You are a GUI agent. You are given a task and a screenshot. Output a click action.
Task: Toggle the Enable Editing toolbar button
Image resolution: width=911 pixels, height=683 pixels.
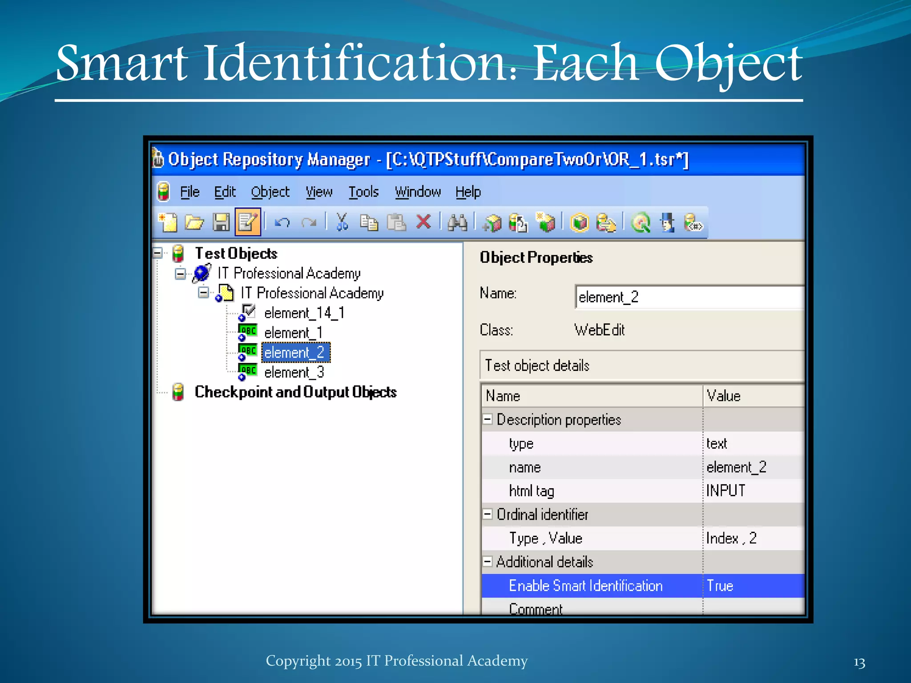[x=248, y=221]
